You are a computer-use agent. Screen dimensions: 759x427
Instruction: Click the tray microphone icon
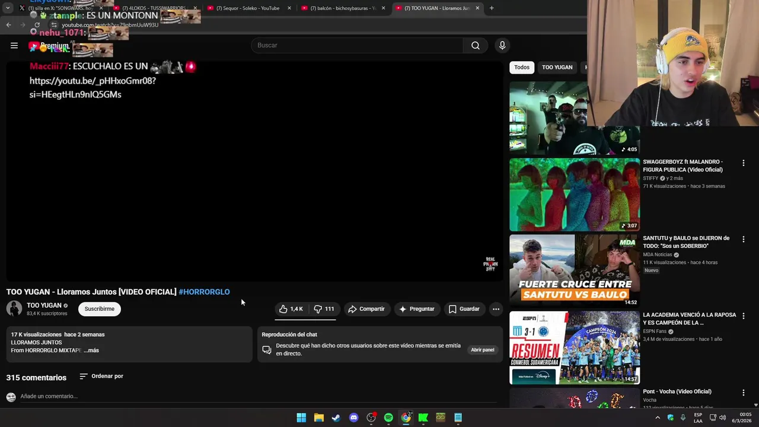[x=683, y=418]
